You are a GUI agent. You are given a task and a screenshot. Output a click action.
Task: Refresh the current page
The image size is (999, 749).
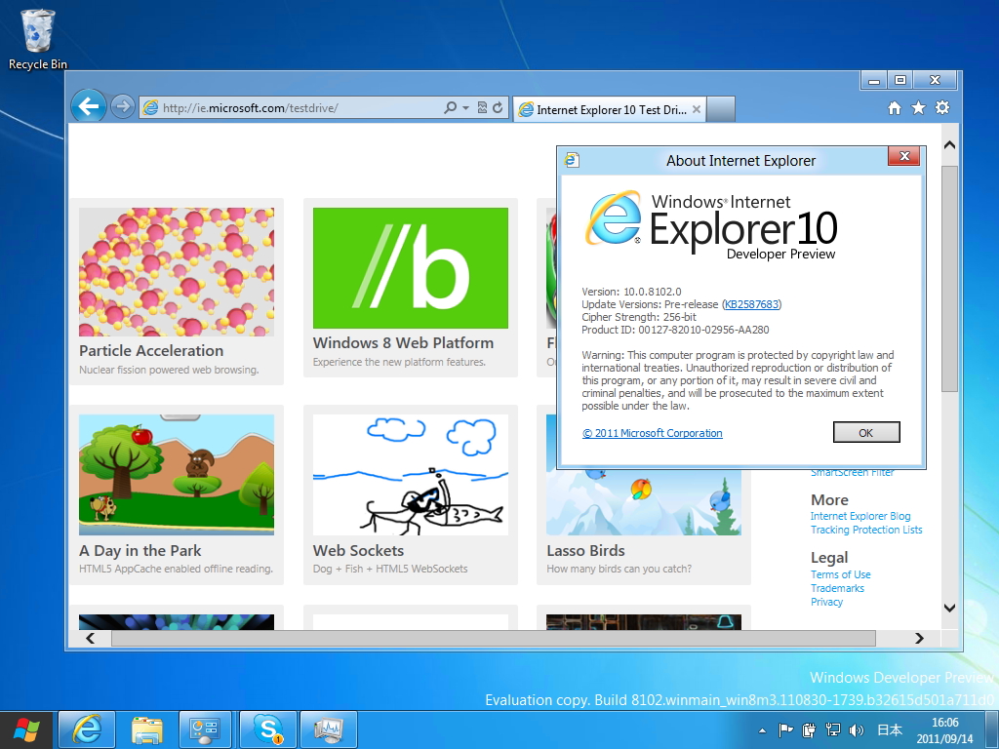pos(498,107)
